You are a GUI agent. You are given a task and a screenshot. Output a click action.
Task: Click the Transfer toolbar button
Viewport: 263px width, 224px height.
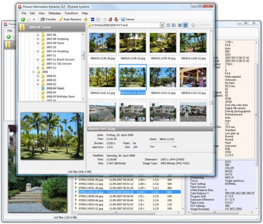tap(48, 19)
